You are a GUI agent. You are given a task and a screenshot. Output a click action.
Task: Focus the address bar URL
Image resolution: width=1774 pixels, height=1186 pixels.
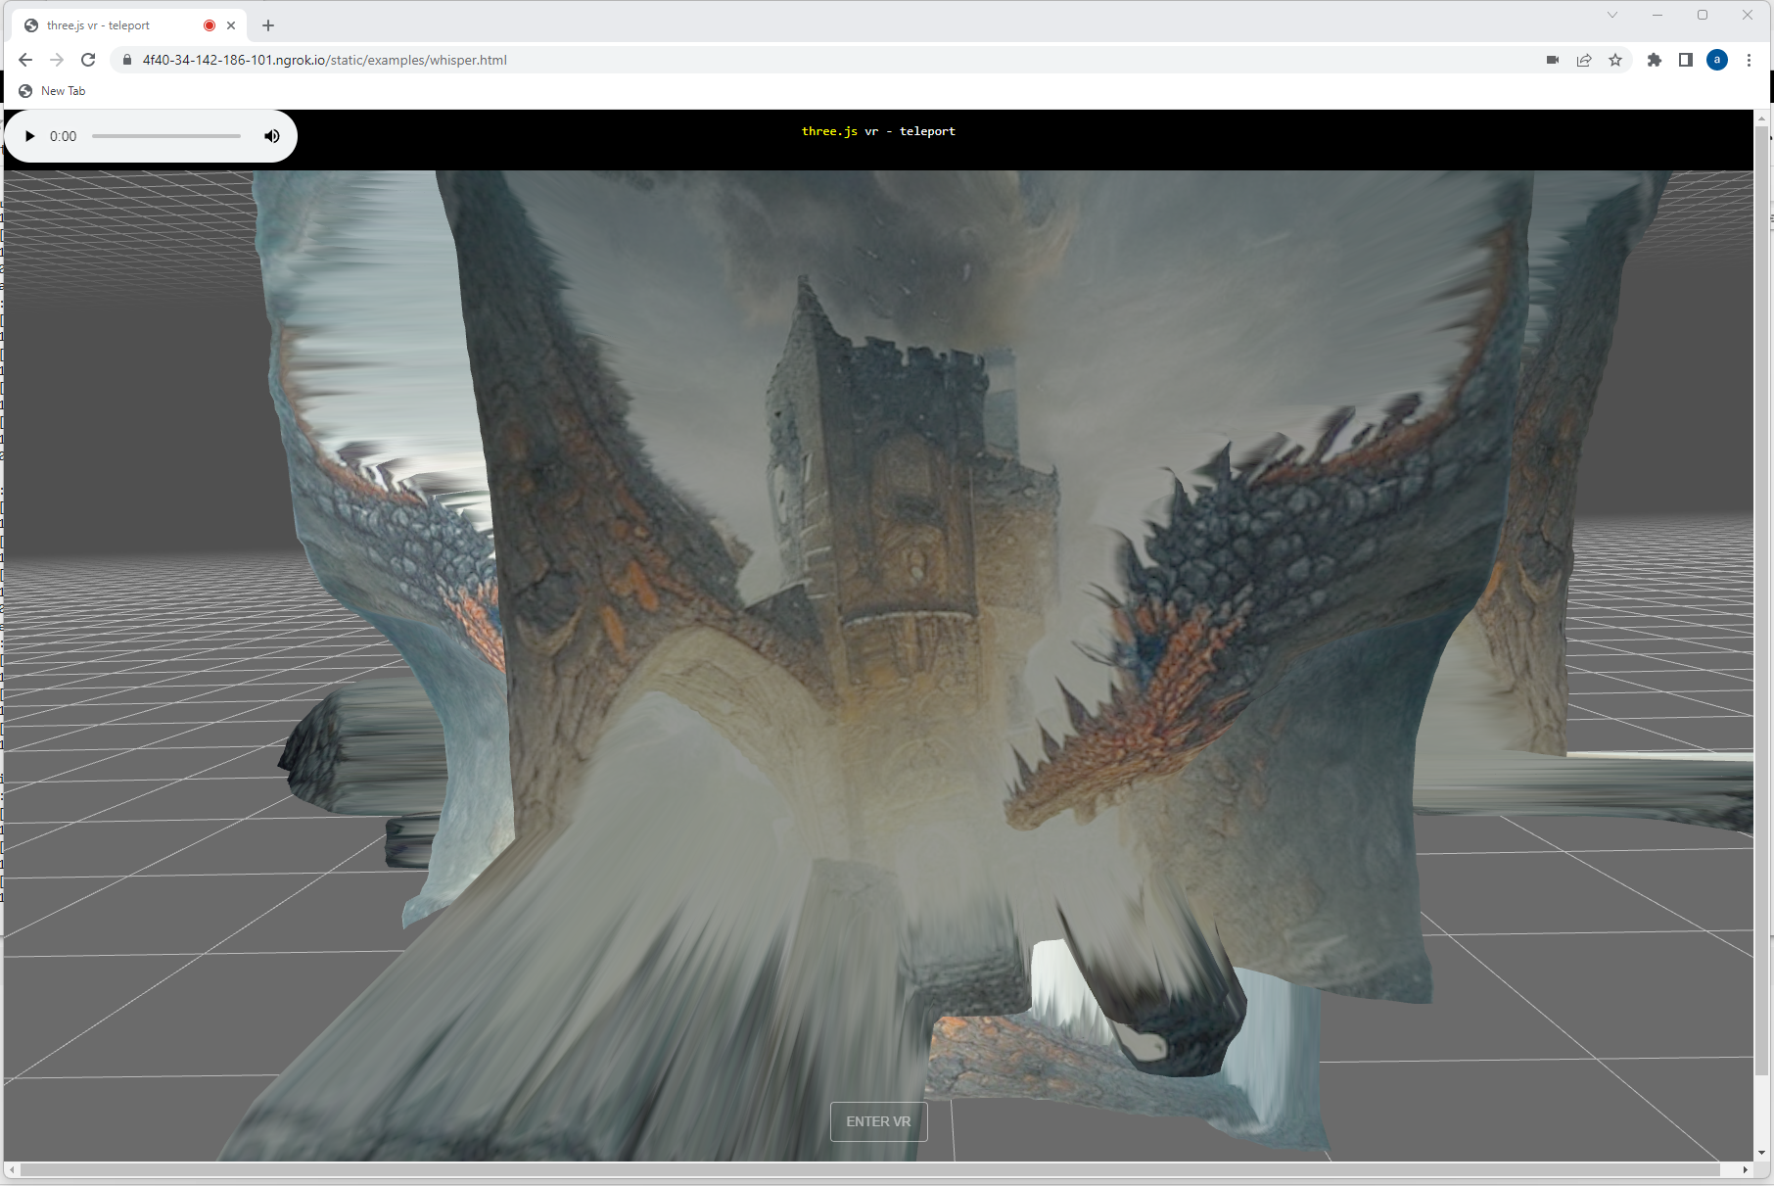[x=325, y=60]
